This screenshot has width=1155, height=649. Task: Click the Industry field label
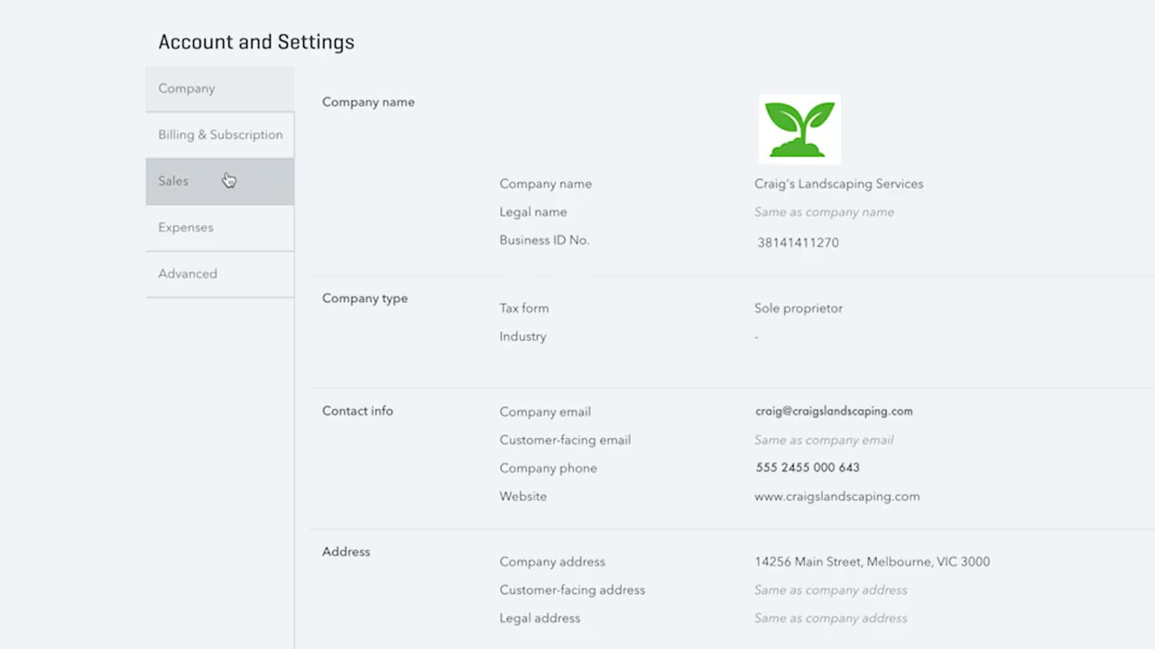(x=522, y=337)
